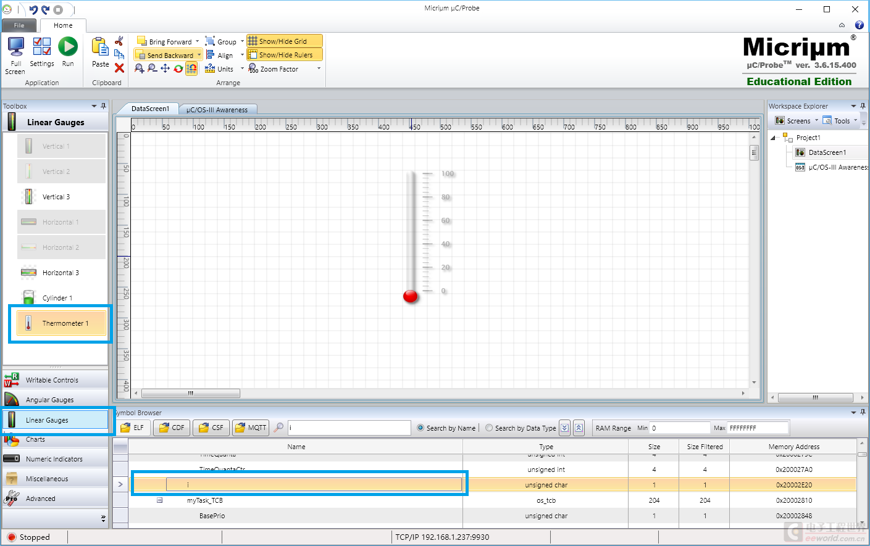The width and height of the screenshot is (870, 546).
Task: Click the expand all double-chevron down icon
Action: pyautogui.click(x=565, y=428)
